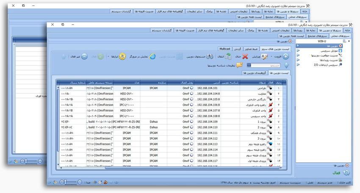The height and width of the screenshot is (193, 360).
Task: Click blue down arrow beside search box
Action: click(286, 66)
